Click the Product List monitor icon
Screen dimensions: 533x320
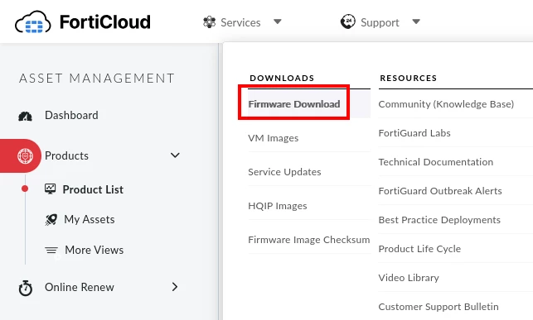tap(51, 189)
